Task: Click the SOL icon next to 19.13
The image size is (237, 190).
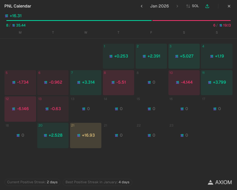Action: tap(221, 25)
